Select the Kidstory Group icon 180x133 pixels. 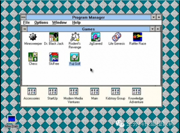pos(115,91)
